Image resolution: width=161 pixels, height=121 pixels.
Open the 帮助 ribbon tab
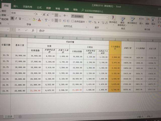[x=75, y=10]
